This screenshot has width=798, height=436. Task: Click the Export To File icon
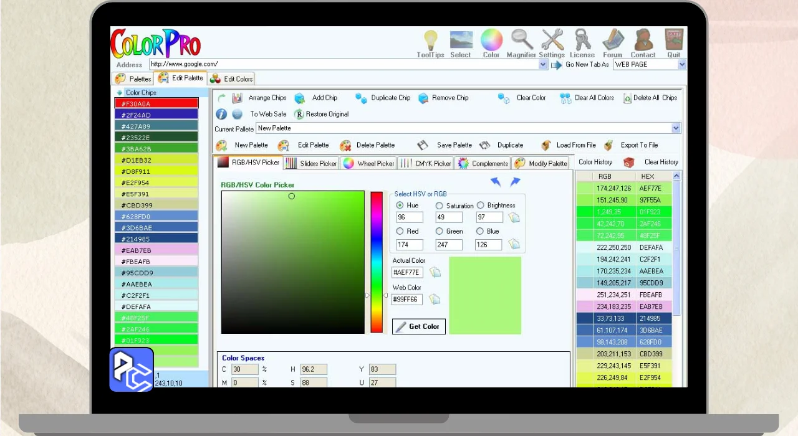[x=608, y=145]
